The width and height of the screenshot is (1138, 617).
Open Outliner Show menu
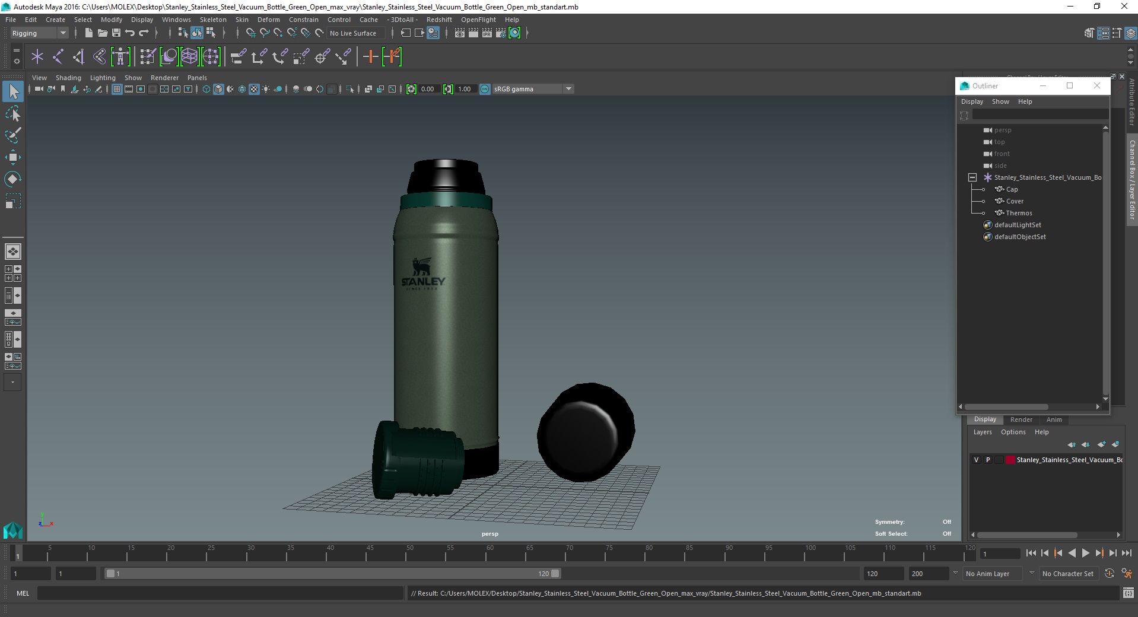pos(1000,101)
